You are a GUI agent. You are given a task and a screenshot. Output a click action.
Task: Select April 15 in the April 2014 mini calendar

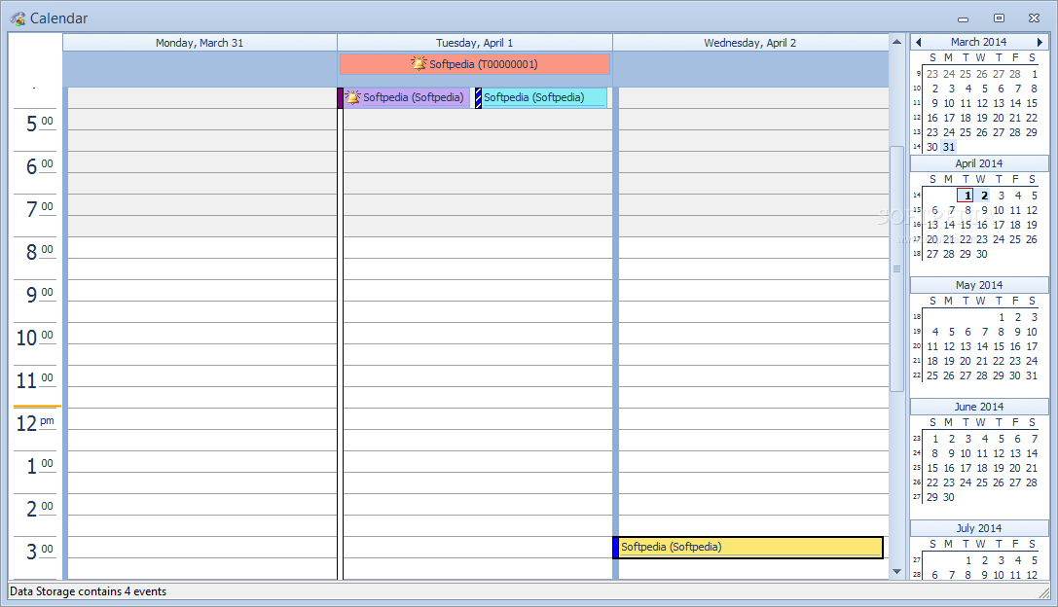pyautogui.click(x=966, y=225)
